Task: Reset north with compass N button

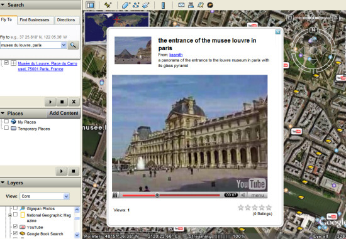Action: click(313, 30)
